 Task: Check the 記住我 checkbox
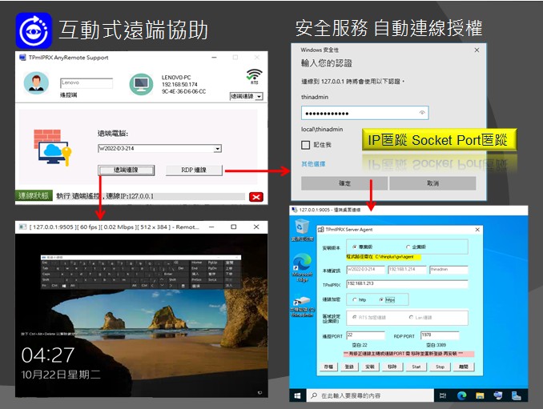click(x=305, y=145)
